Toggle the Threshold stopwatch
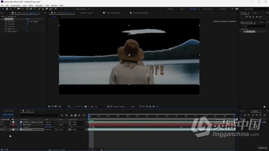269x151 pixels. pos(6,24)
